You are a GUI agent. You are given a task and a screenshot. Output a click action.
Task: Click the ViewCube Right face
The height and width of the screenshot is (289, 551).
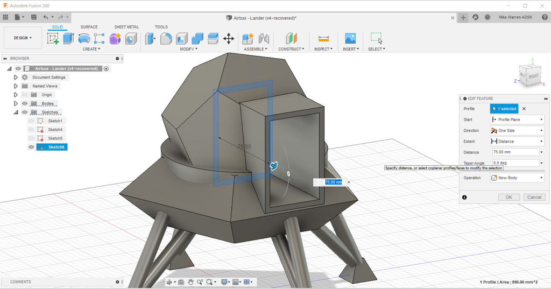[x=533, y=76]
